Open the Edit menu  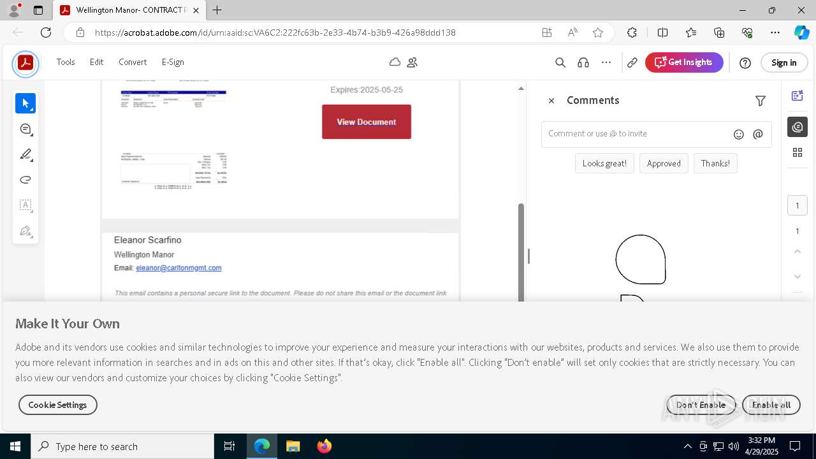[x=96, y=62]
